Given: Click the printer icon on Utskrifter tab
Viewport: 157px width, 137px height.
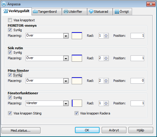Looking at the screenshot, I should point(66,12).
